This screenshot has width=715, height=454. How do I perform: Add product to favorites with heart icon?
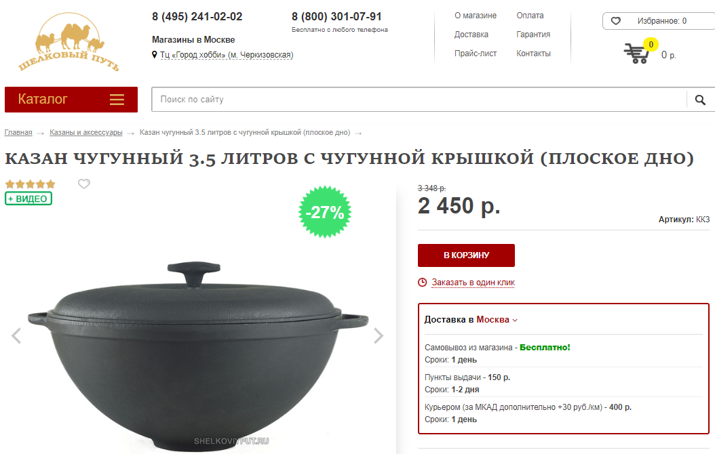tap(84, 184)
